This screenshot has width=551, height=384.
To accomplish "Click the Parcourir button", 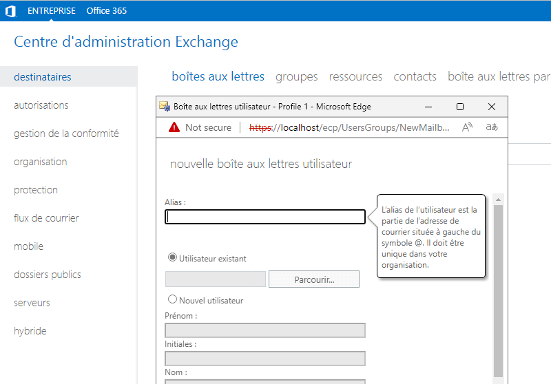I will [x=313, y=279].
